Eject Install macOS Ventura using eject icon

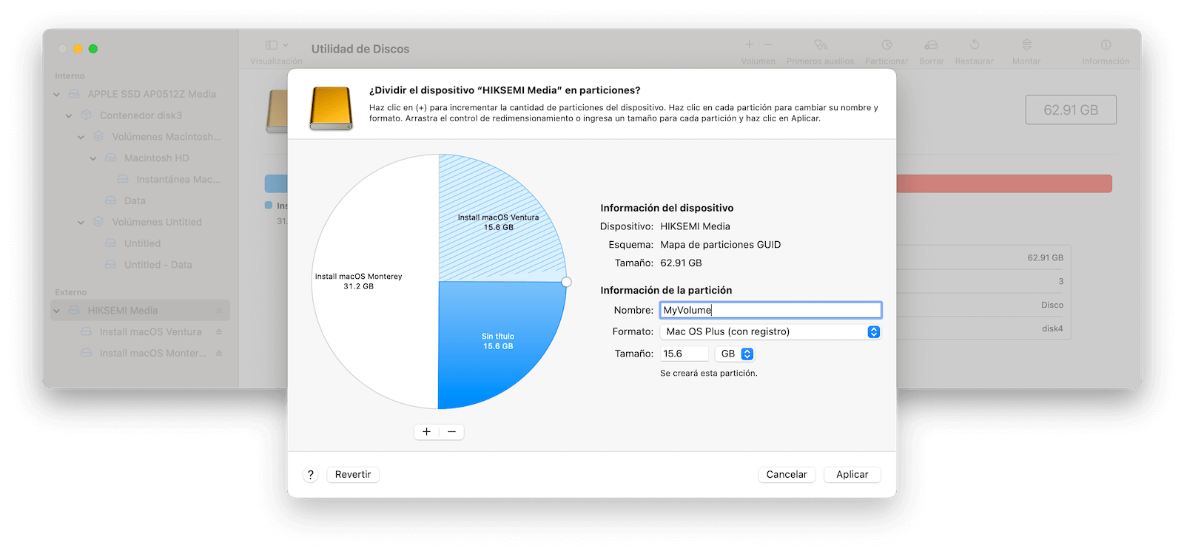(x=219, y=332)
